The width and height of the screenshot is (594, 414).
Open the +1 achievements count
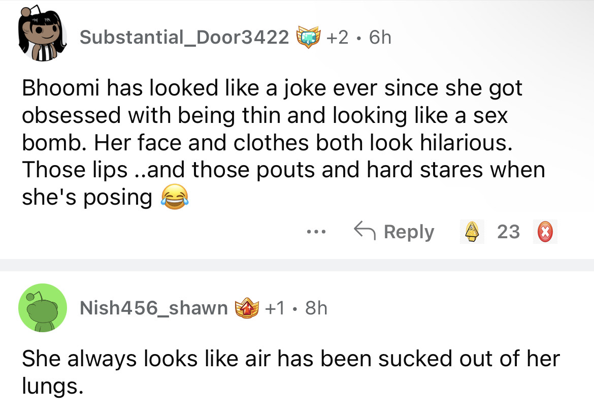pyautogui.click(x=276, y=308)
